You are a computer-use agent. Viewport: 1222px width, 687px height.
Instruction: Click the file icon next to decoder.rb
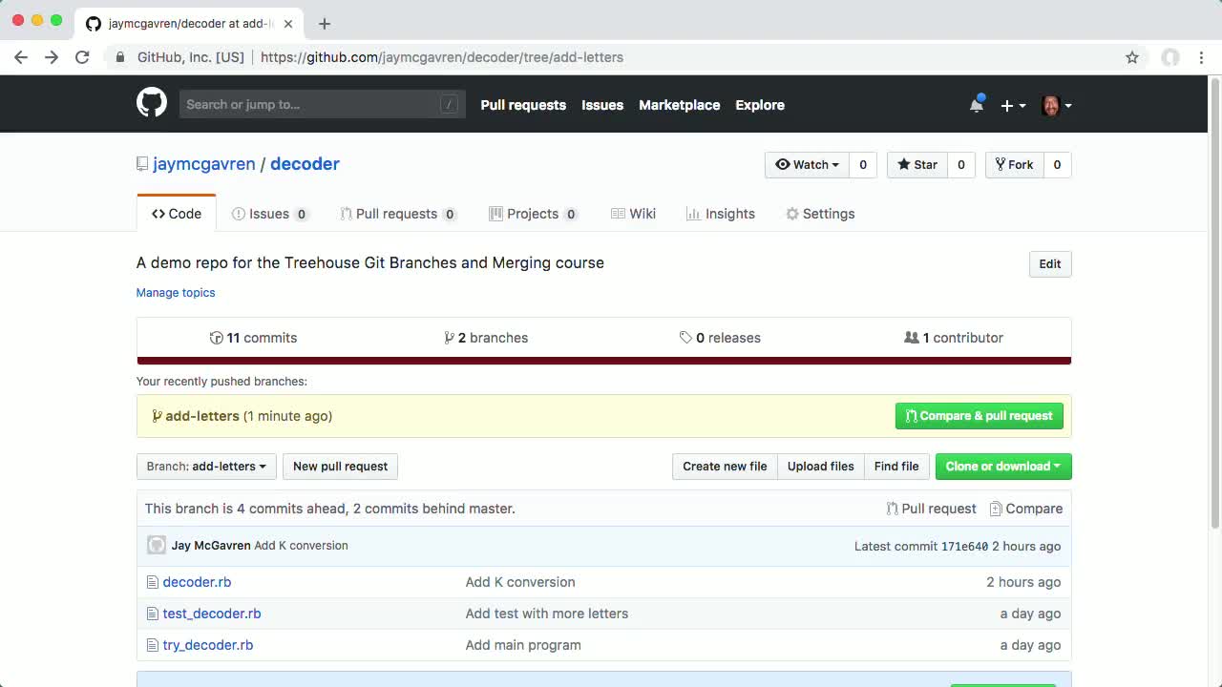[x=153, y=581]
